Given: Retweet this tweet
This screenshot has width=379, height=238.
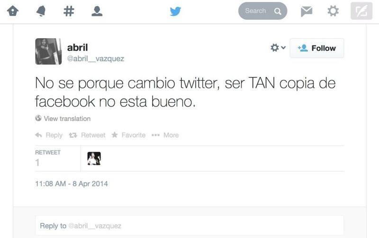Looking at the screenshot, I should pyautogui.click(x=87, y=135).
